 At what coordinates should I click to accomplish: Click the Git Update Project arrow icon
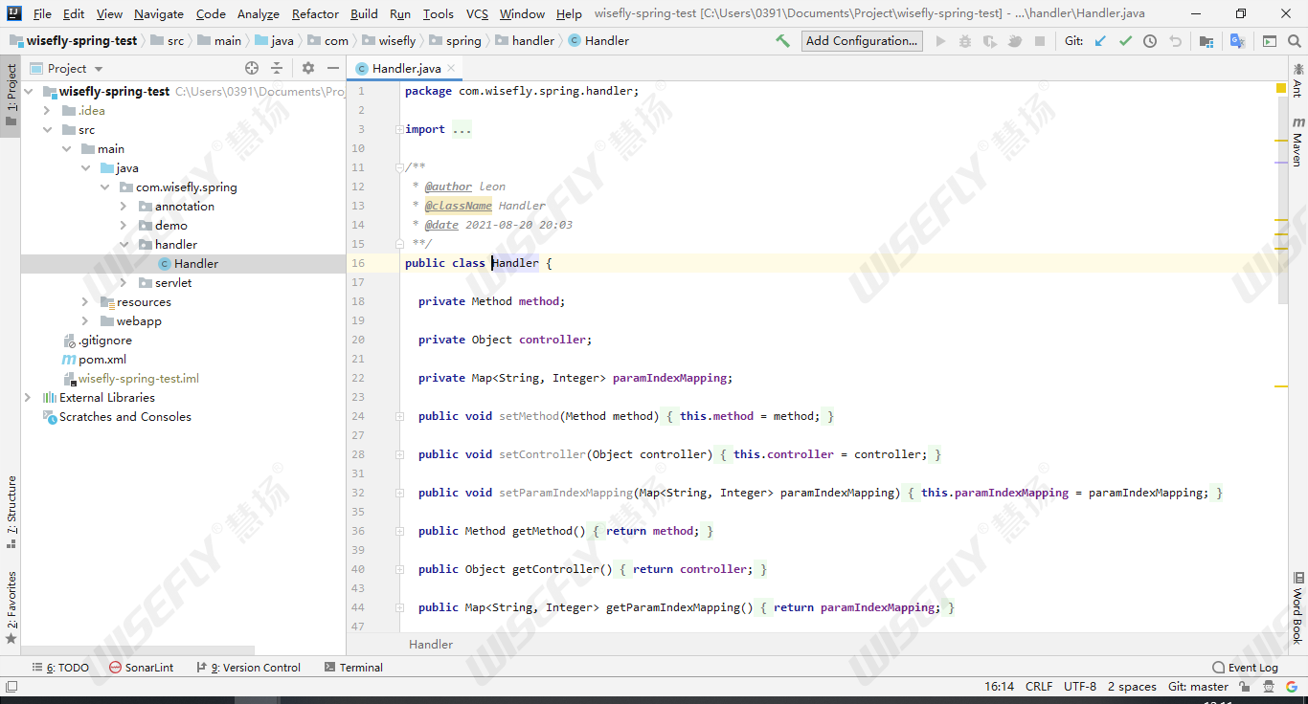(1100, 41)
